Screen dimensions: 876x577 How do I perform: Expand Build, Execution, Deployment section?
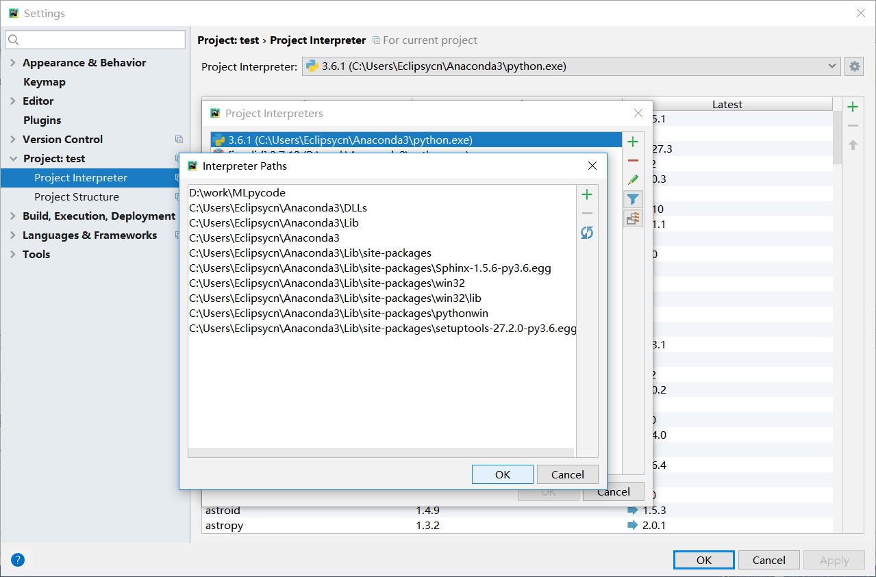coord(13,216)
